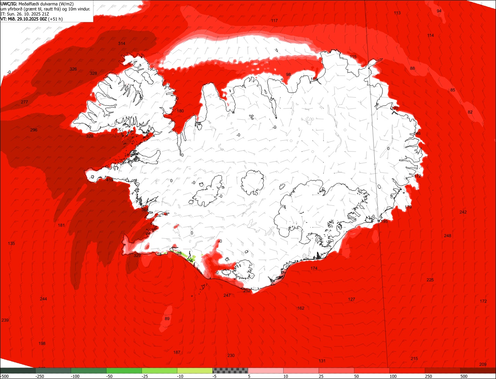Select the yellow-green swatch between -10 and -5
This screenshot has height=379, width=496.
(x=195, y=370)
